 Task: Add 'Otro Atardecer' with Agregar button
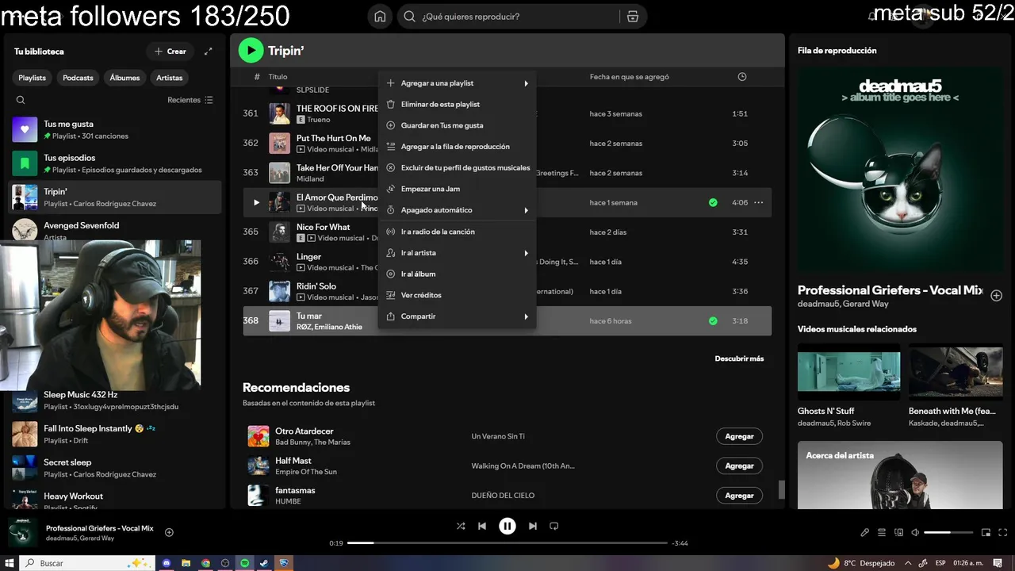[739, 436]
